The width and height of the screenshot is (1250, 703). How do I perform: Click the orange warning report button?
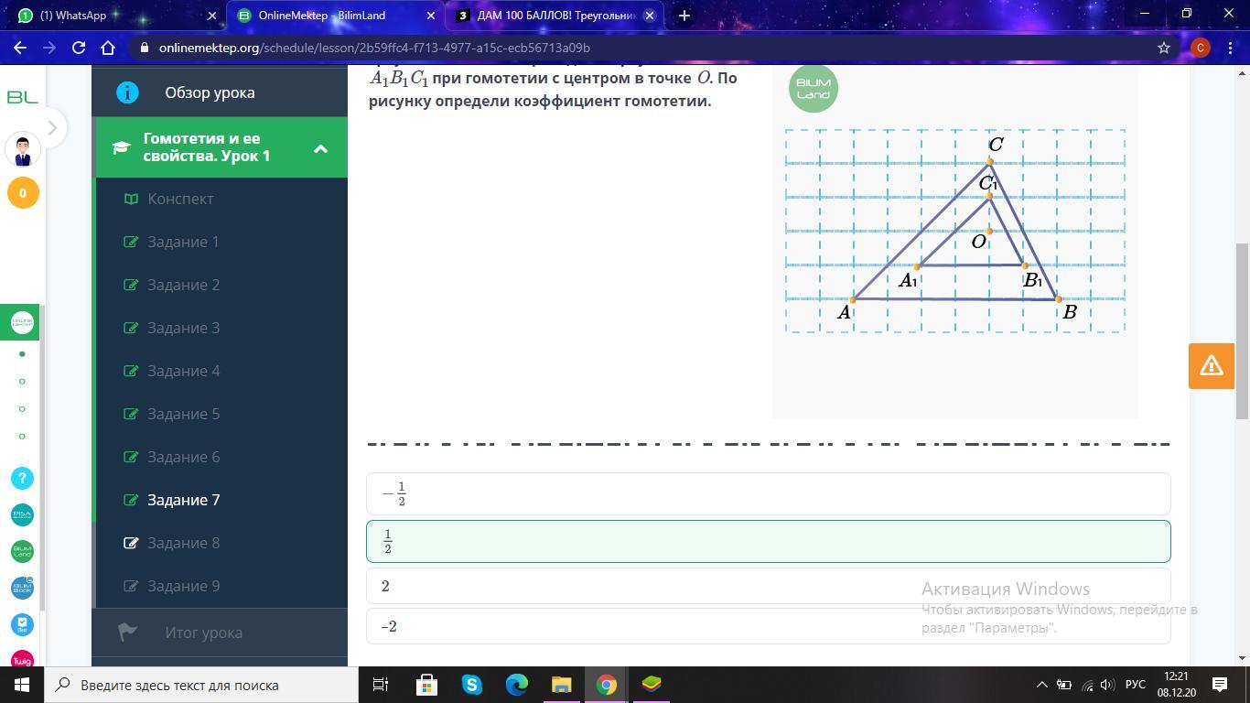[x=1212, y=366]
